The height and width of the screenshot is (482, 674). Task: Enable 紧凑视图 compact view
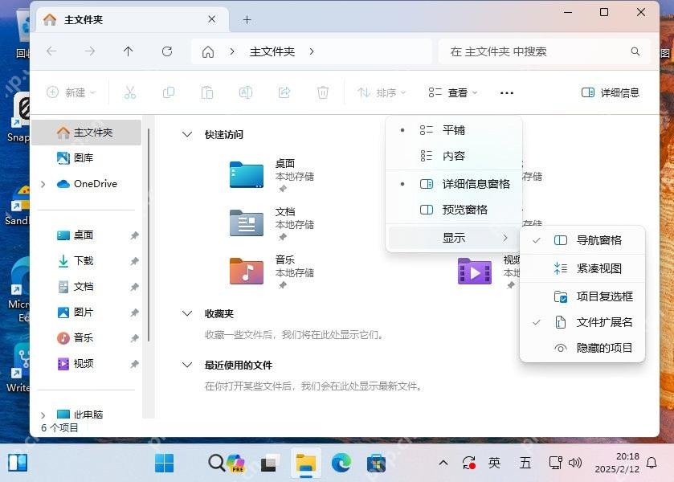(582, 269)
